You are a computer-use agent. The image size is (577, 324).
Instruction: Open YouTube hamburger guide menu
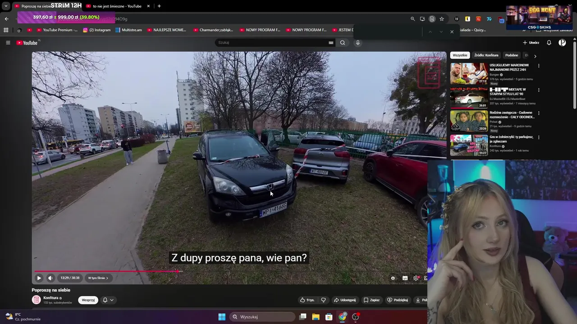(x=8, y=43)
